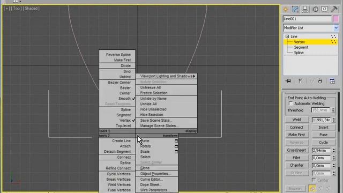Collapse the Line tree node
The image size is (343, 193).
pos(287,36)
